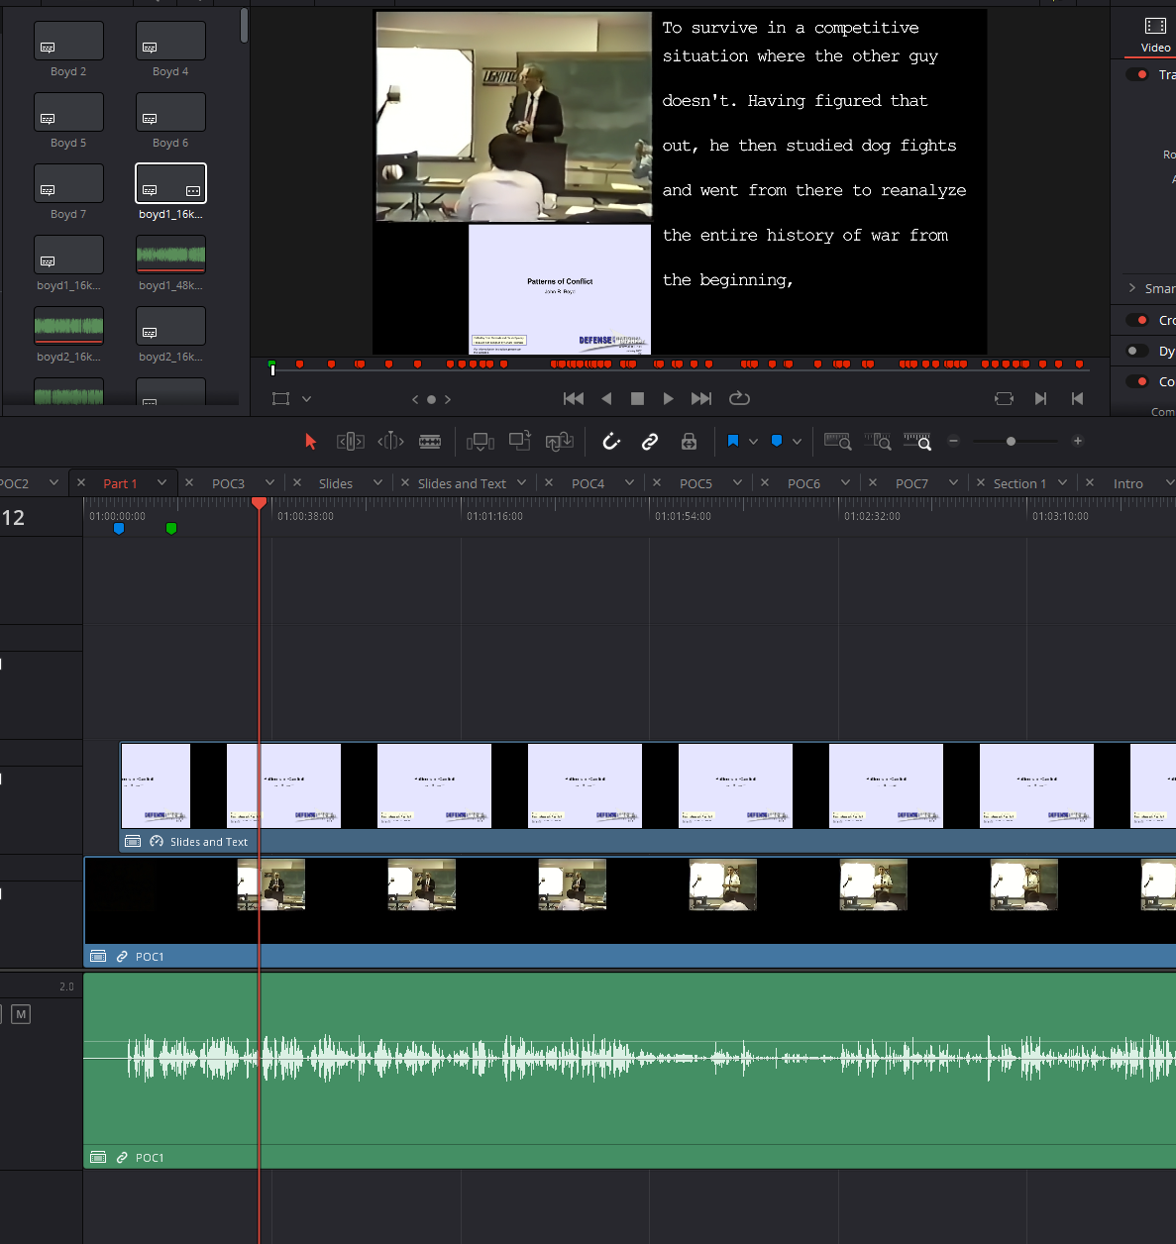1176x1244 pixels.
Task: Expand the Smart Reframe section
Action: pos(1132,288)
